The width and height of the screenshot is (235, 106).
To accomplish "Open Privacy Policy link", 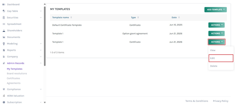I will tap(221, 101).
